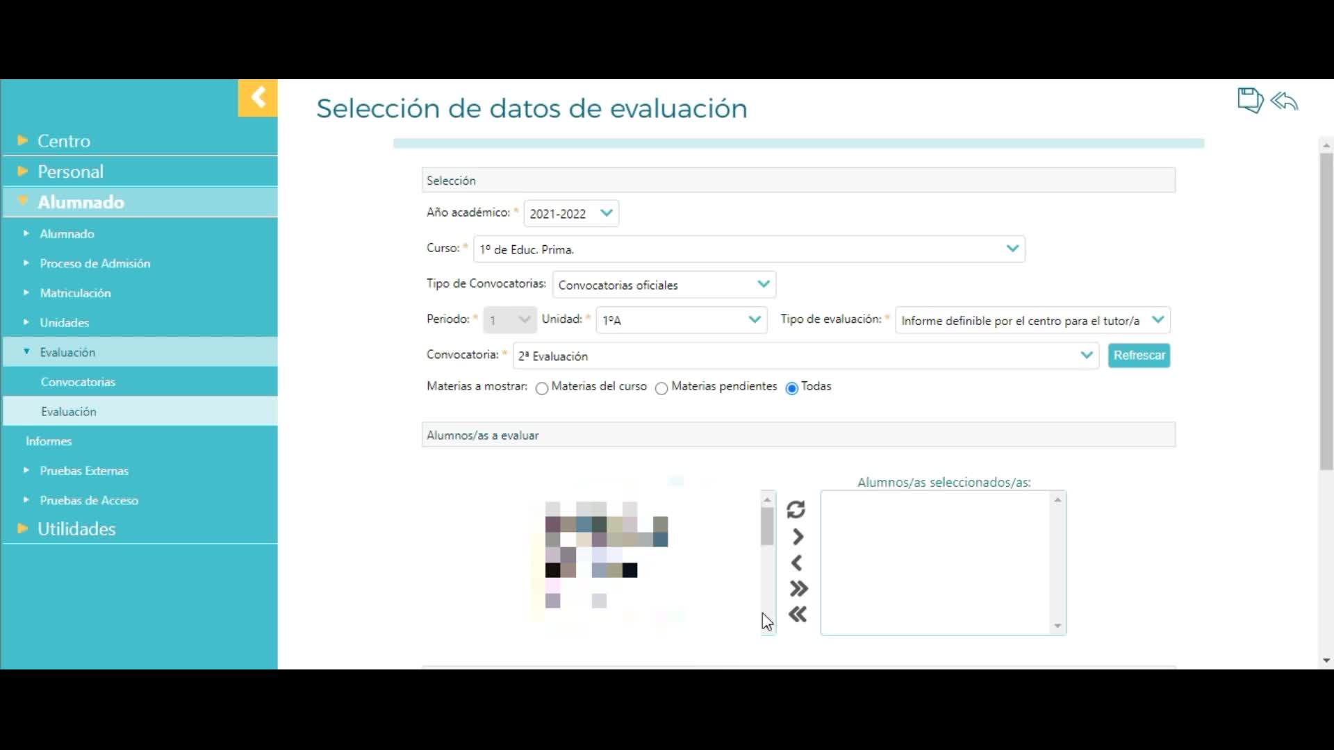Expand the Utilidades section
1334x750 pixels.
coord(76,529)
